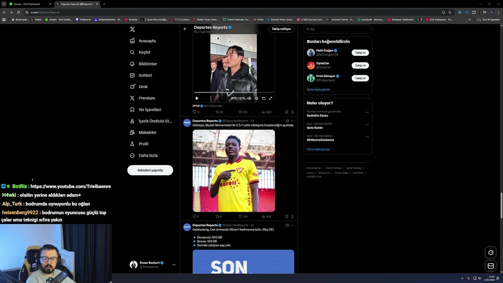503x283 pixels.
Task: Enable picture-in-picture on the video
Action: point(263,98)
